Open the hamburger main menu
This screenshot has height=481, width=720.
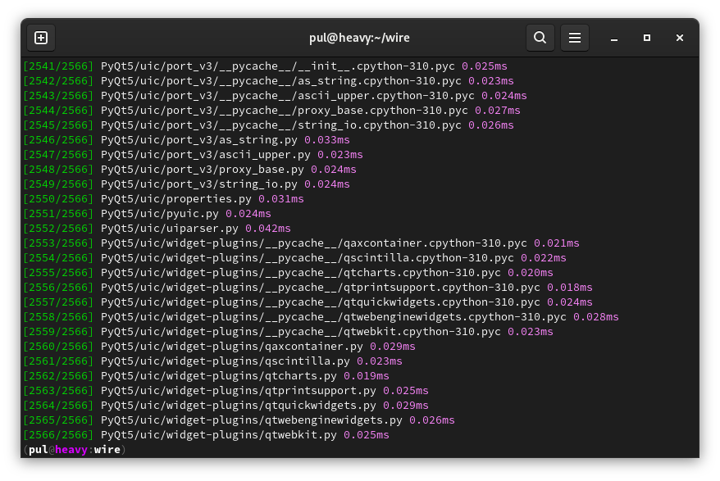click(x=574, y=38)
